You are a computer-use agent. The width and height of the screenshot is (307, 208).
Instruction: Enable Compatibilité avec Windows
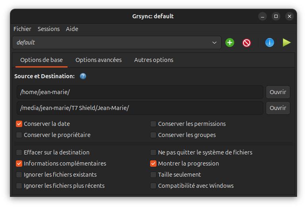(x=153, y=186)
